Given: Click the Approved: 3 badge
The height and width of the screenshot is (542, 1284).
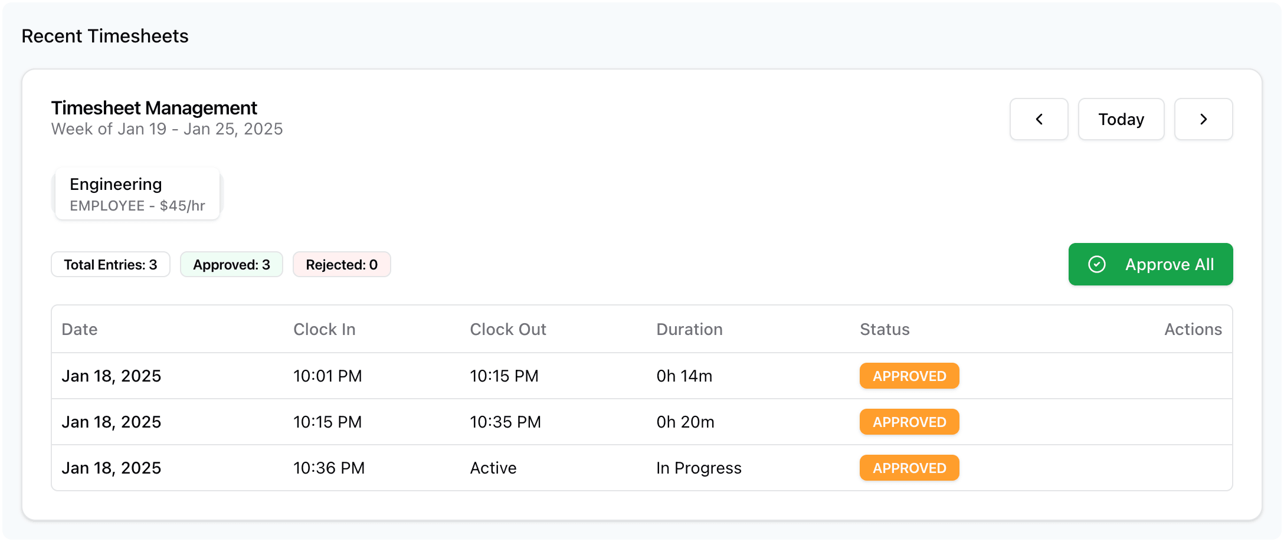Looking at the screenshot, I should pyautogui.click(x=231, y=264).
